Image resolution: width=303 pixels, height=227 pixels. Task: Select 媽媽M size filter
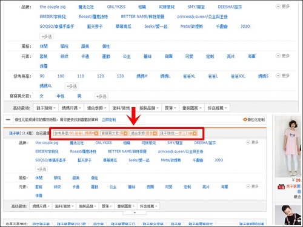coord(142,76)
